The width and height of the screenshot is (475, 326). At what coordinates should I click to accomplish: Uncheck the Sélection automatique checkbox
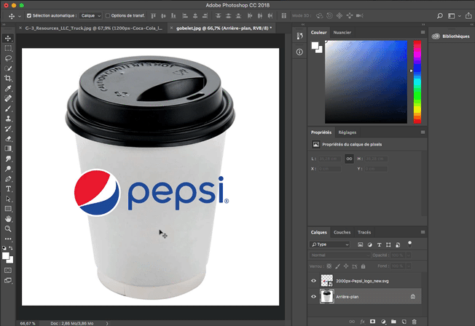pyautogui.click(x=29, y=15)
